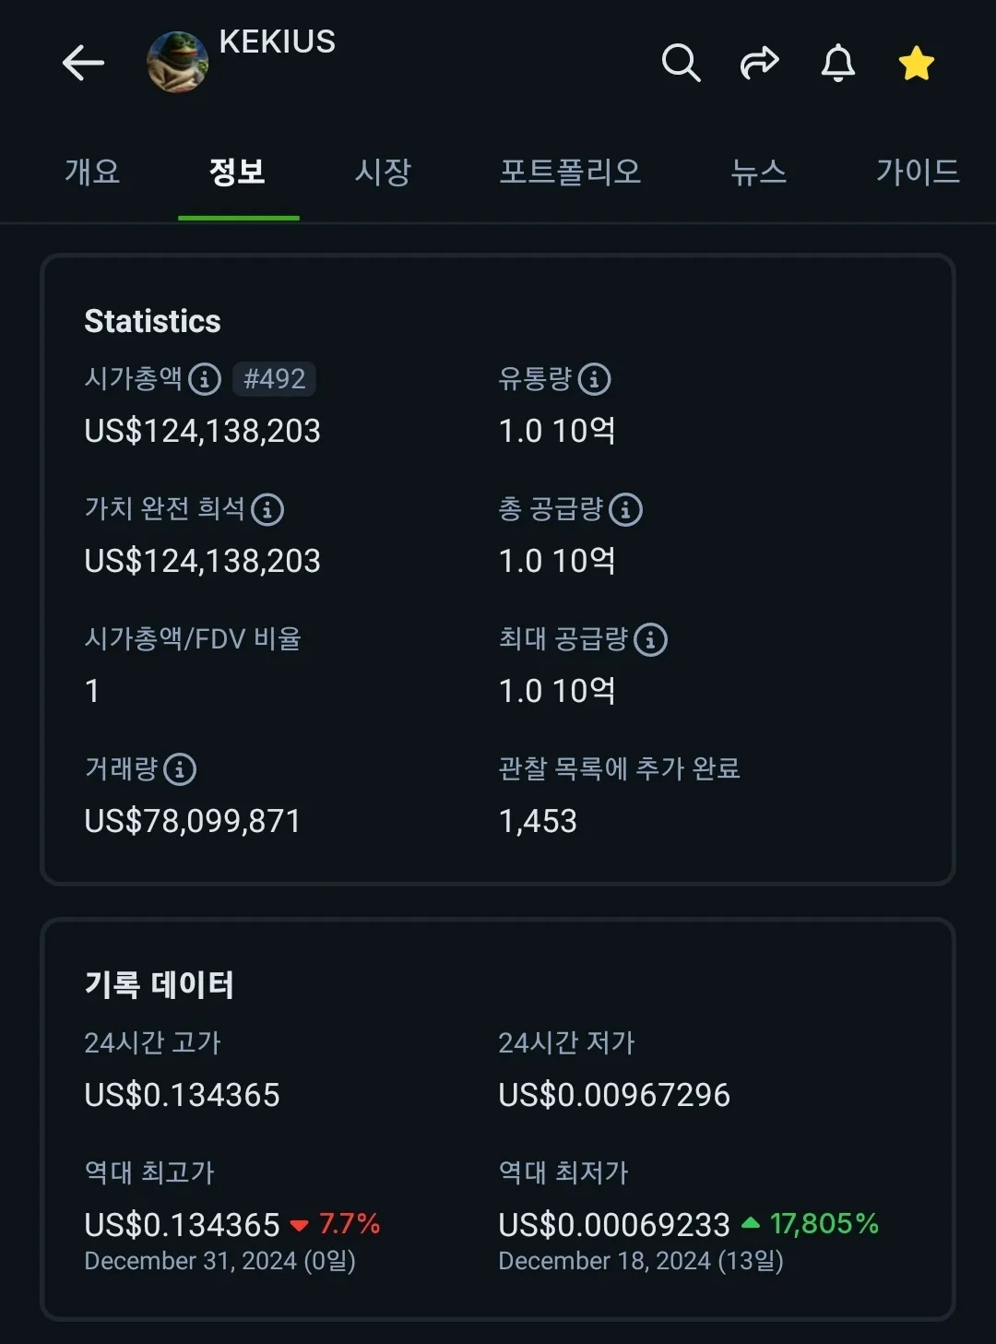
Task: Toggle the yellow favorite star
Action: click(916, 63)
